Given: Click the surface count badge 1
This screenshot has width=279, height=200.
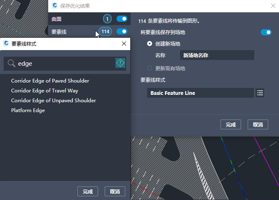Looking at the screenshot, I should 107,19.
